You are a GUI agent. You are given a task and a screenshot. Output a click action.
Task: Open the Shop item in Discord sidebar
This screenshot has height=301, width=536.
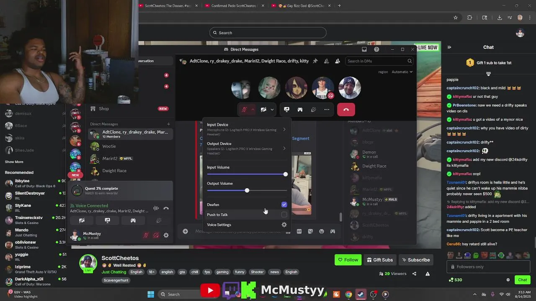(x=129, y=109)
